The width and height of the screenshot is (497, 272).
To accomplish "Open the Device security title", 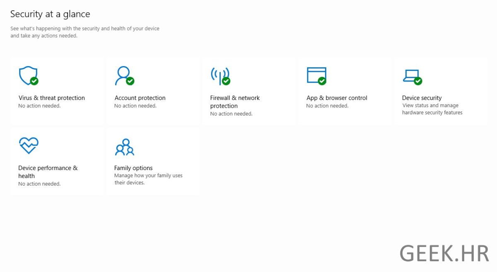I will pos(422,98).
